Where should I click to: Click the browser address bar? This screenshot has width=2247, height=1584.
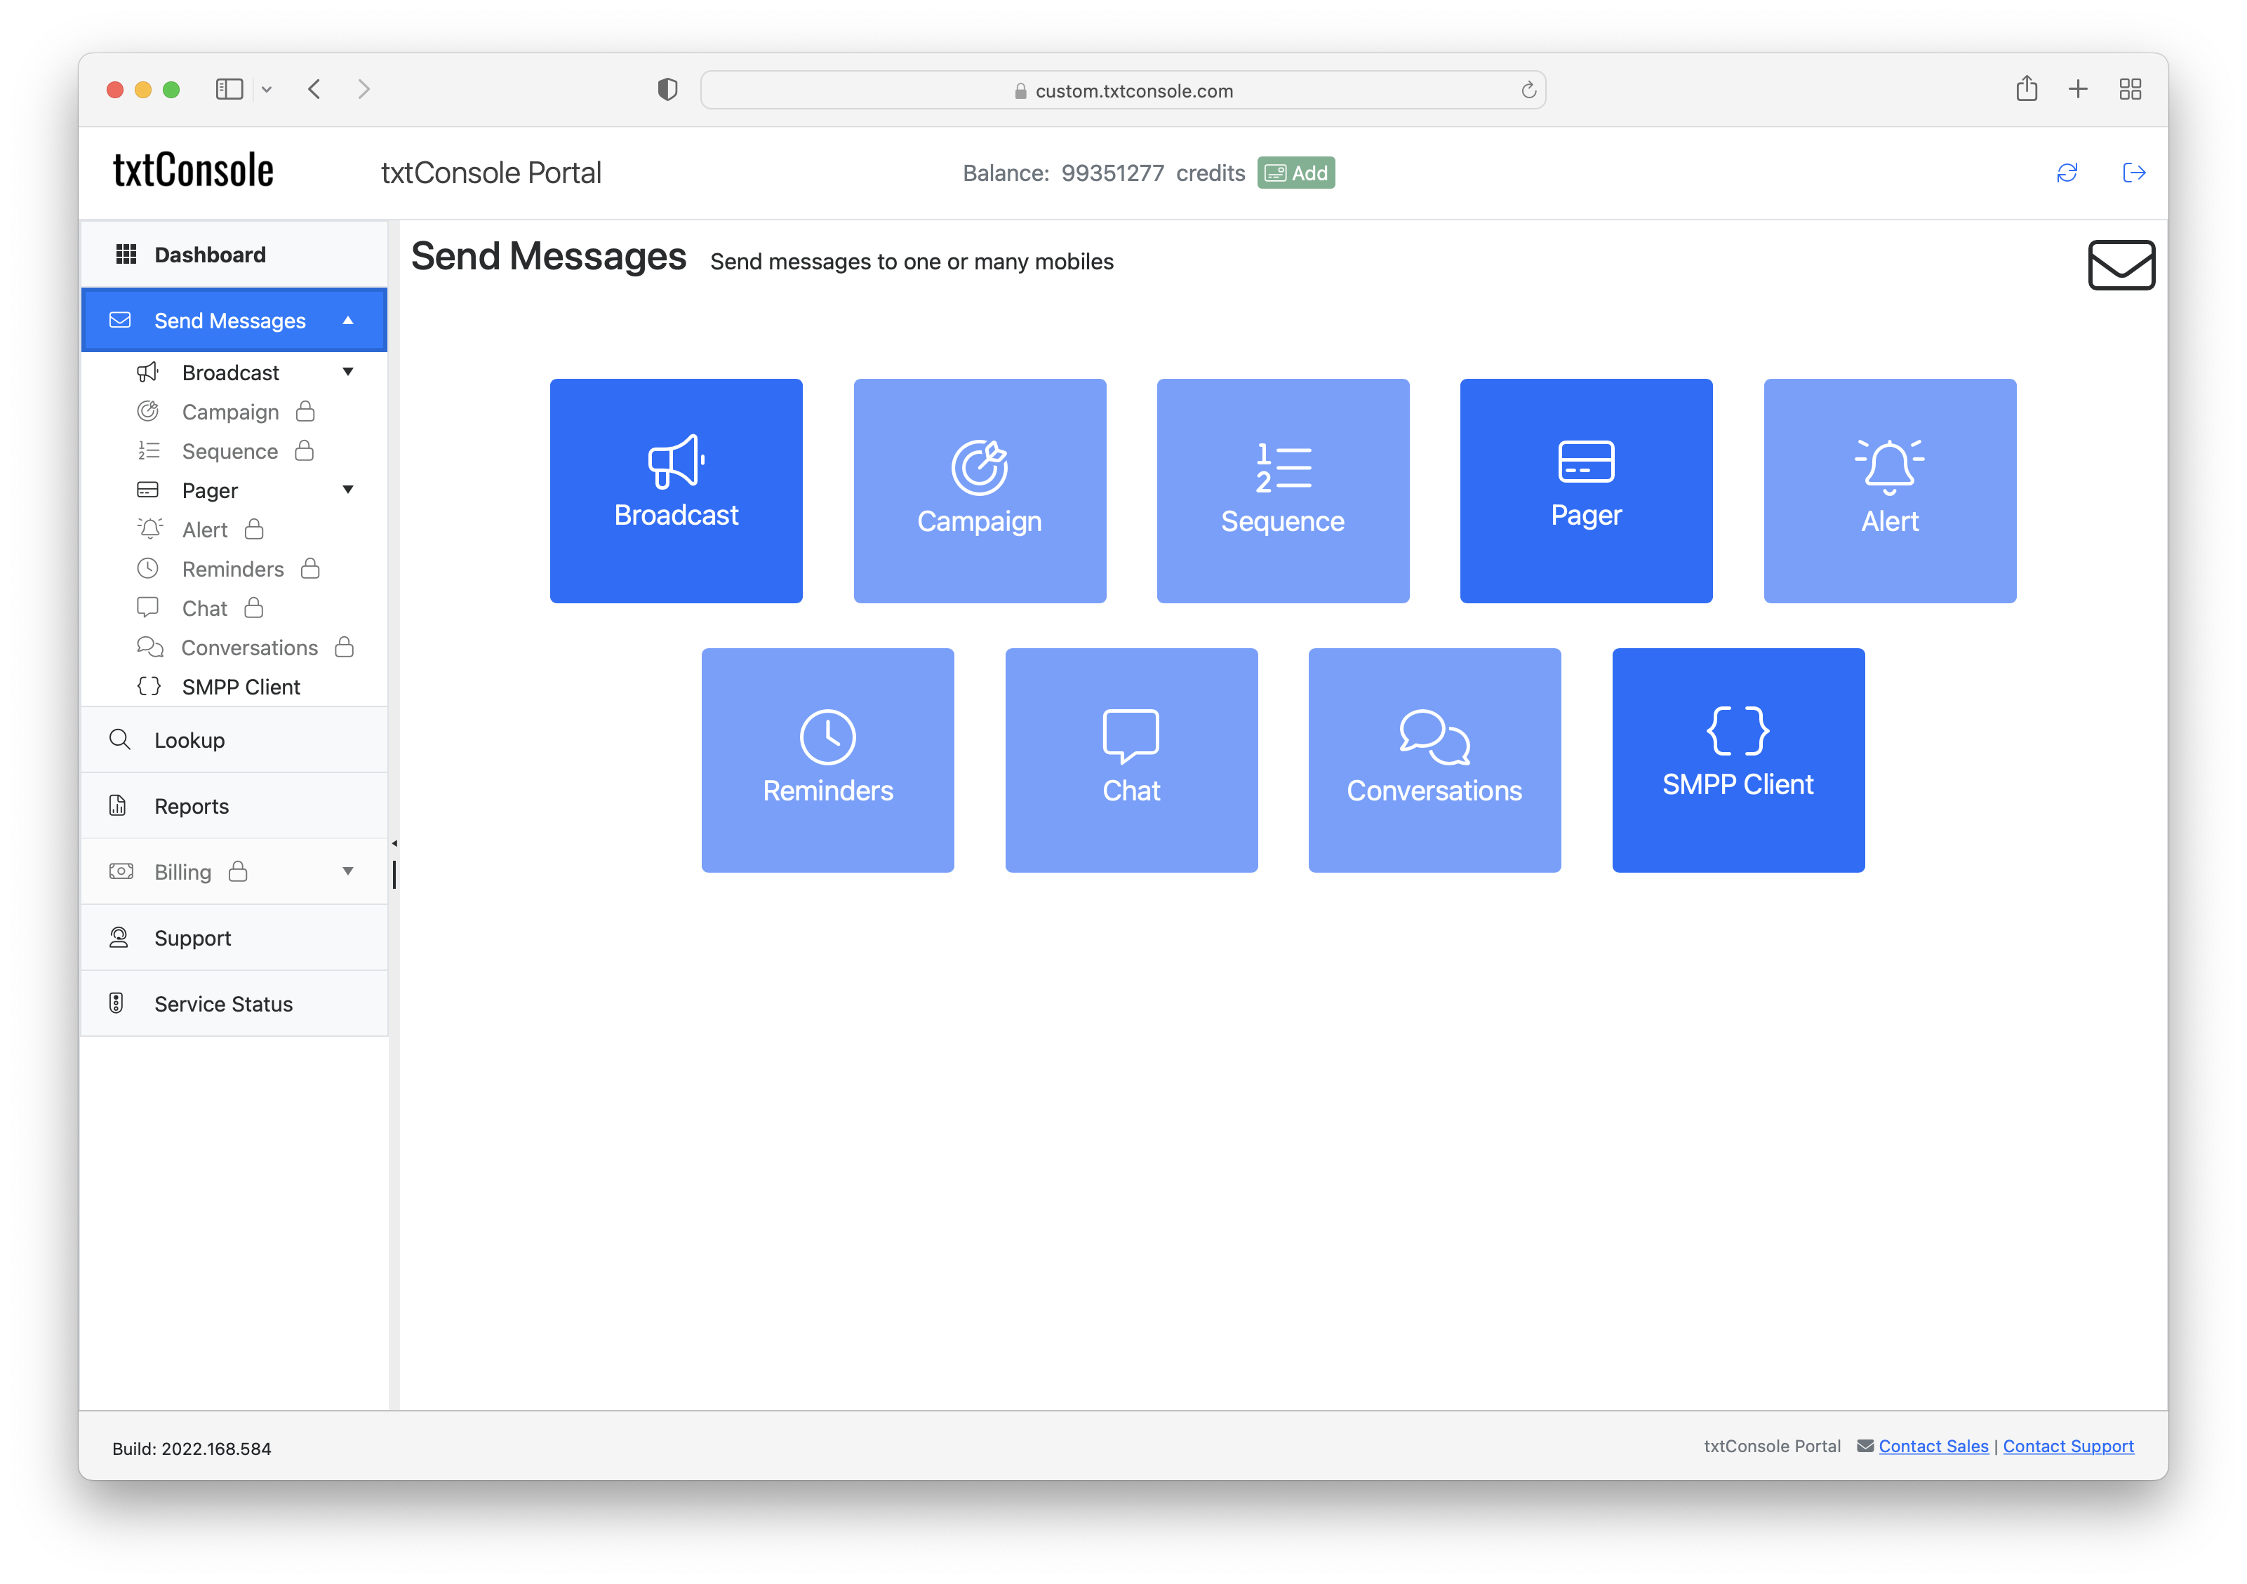click(1123, 90)
